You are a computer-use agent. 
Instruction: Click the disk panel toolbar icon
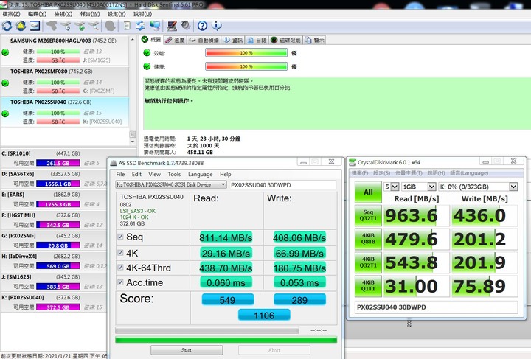click(x=35, y=26)
